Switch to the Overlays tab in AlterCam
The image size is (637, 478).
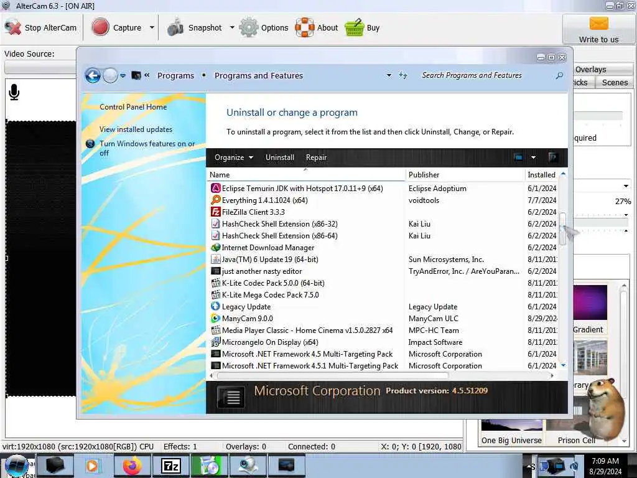[x=590, y=70]
